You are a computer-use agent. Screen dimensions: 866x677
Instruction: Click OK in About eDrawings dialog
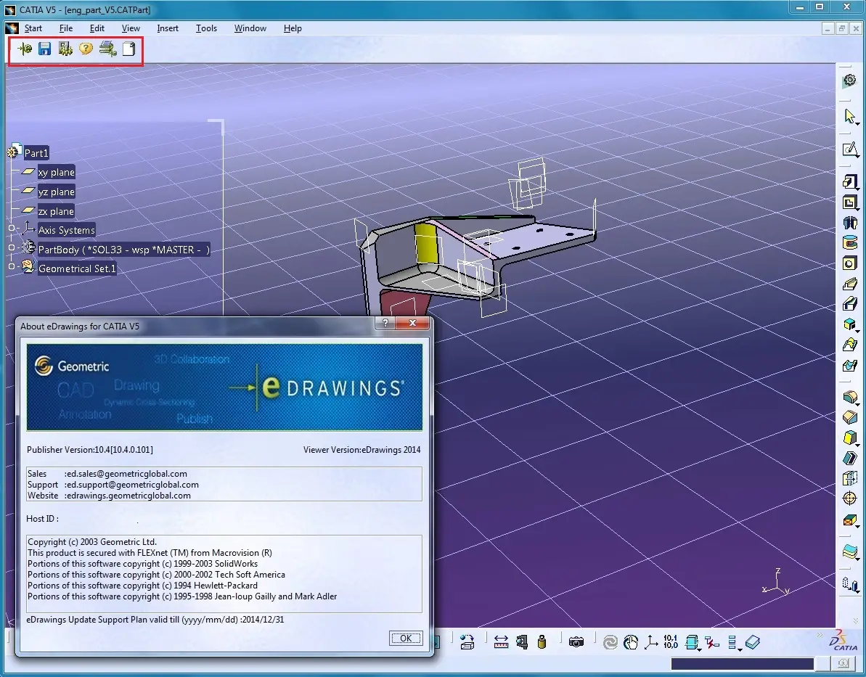[x=406, y=639]
